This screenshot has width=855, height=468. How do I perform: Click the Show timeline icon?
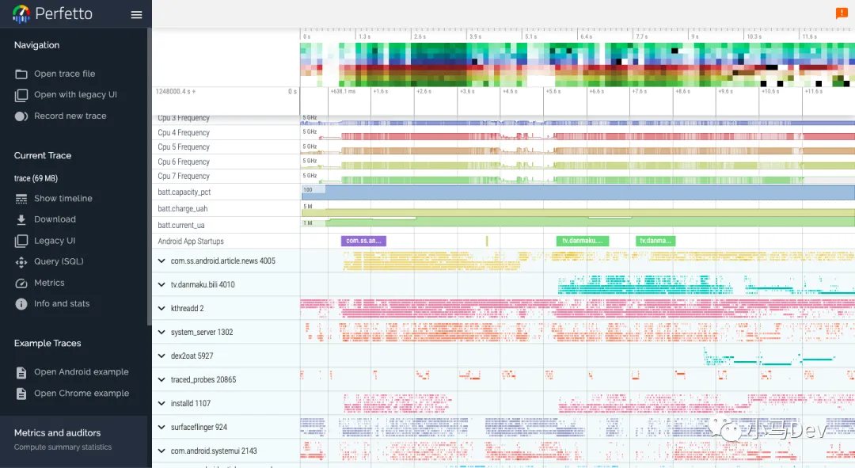(x=21, y=199)
